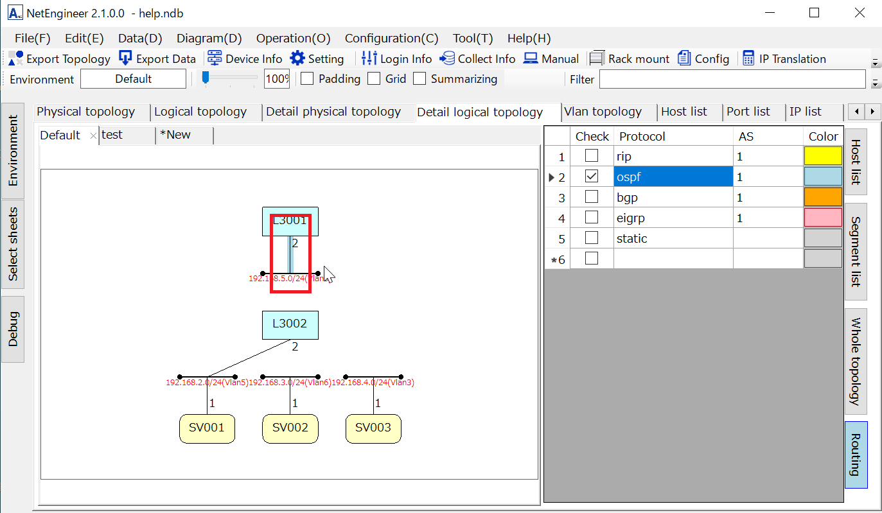Click the Login Info sliders icon
This screenshot has height=513, width=882.
point(369,58)
